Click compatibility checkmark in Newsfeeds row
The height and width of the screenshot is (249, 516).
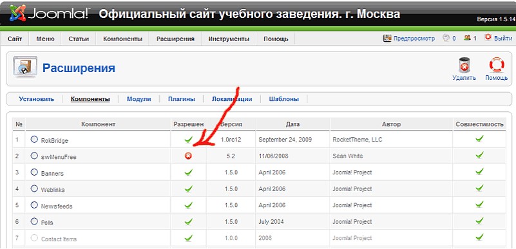pyautogui.click(x=479, y=204)
